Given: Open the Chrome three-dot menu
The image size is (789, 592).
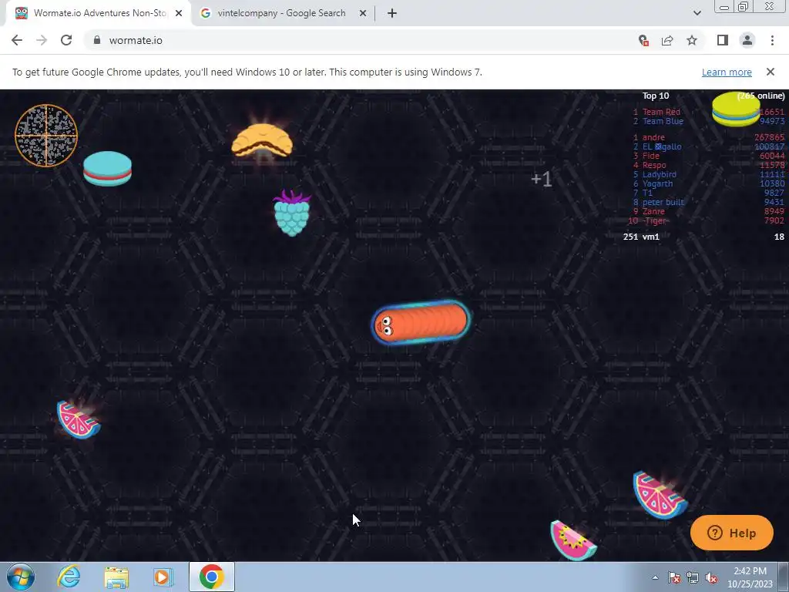Looking at the screenshot, I should [772, 40].
